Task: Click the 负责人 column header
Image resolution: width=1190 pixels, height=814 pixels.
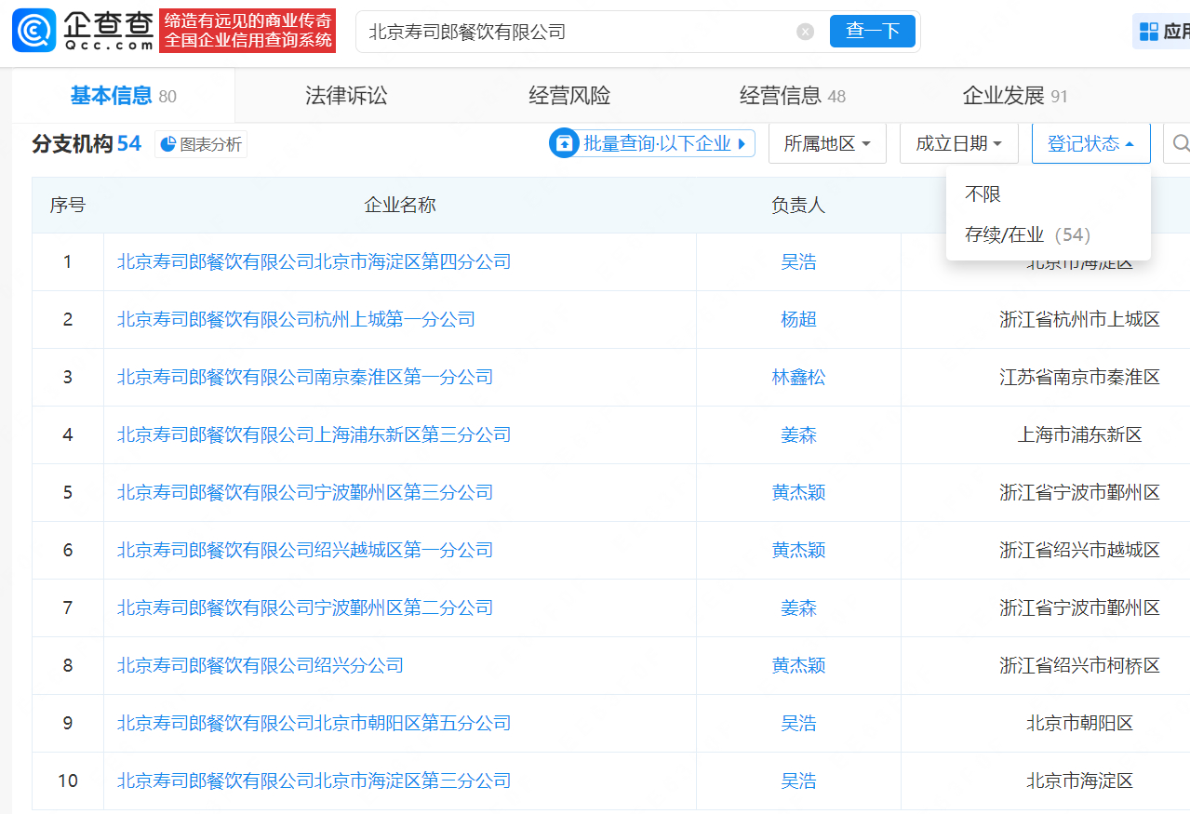Action: click(798, 205)
